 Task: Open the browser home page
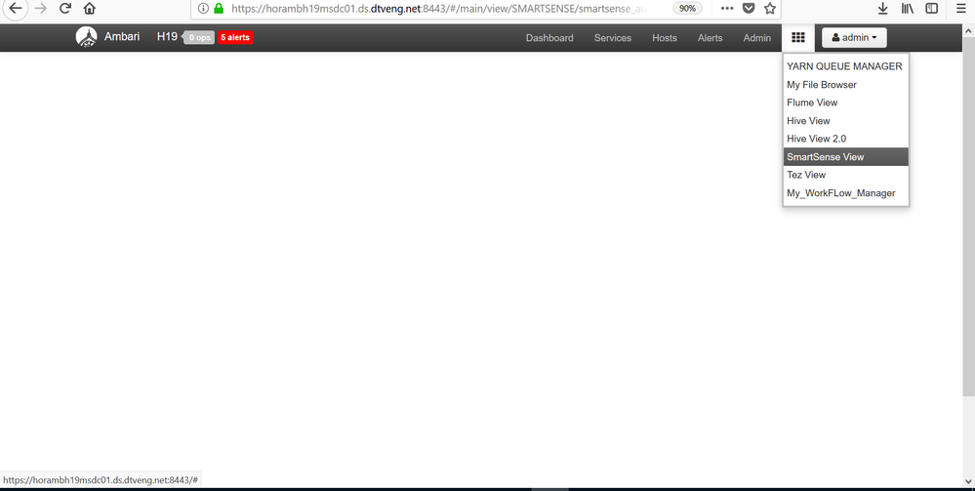90,9
